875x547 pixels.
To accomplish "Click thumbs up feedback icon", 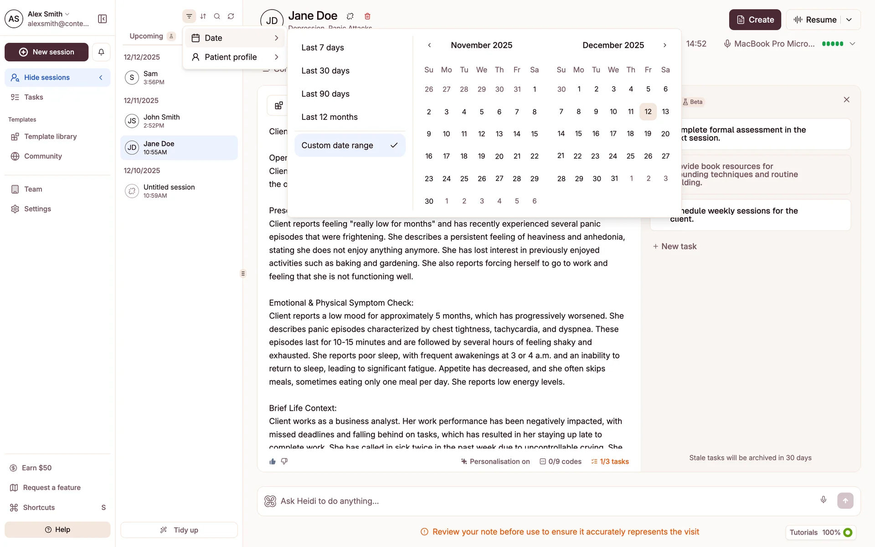I will coord(273,461).
